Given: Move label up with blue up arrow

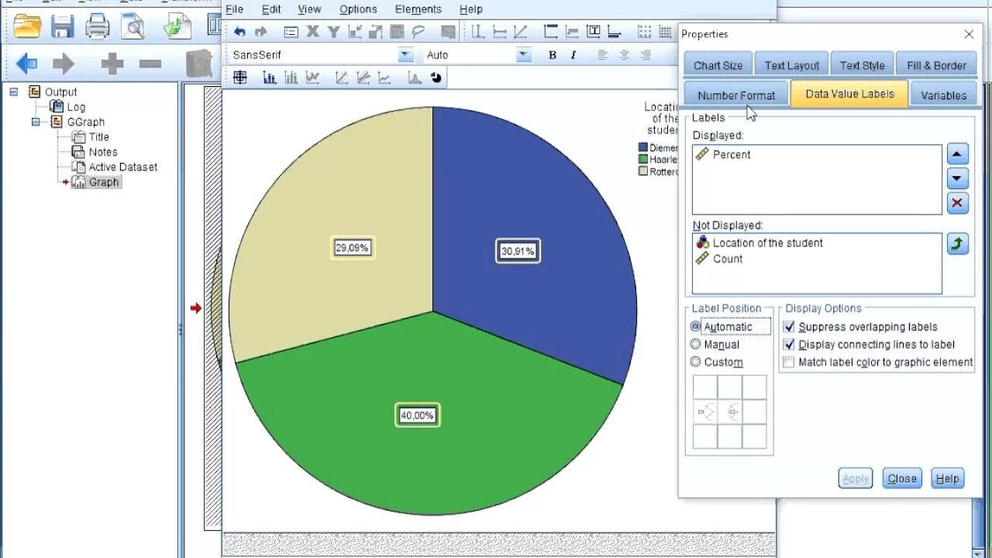Looking at the screenshot, I should tap(957, 153).
